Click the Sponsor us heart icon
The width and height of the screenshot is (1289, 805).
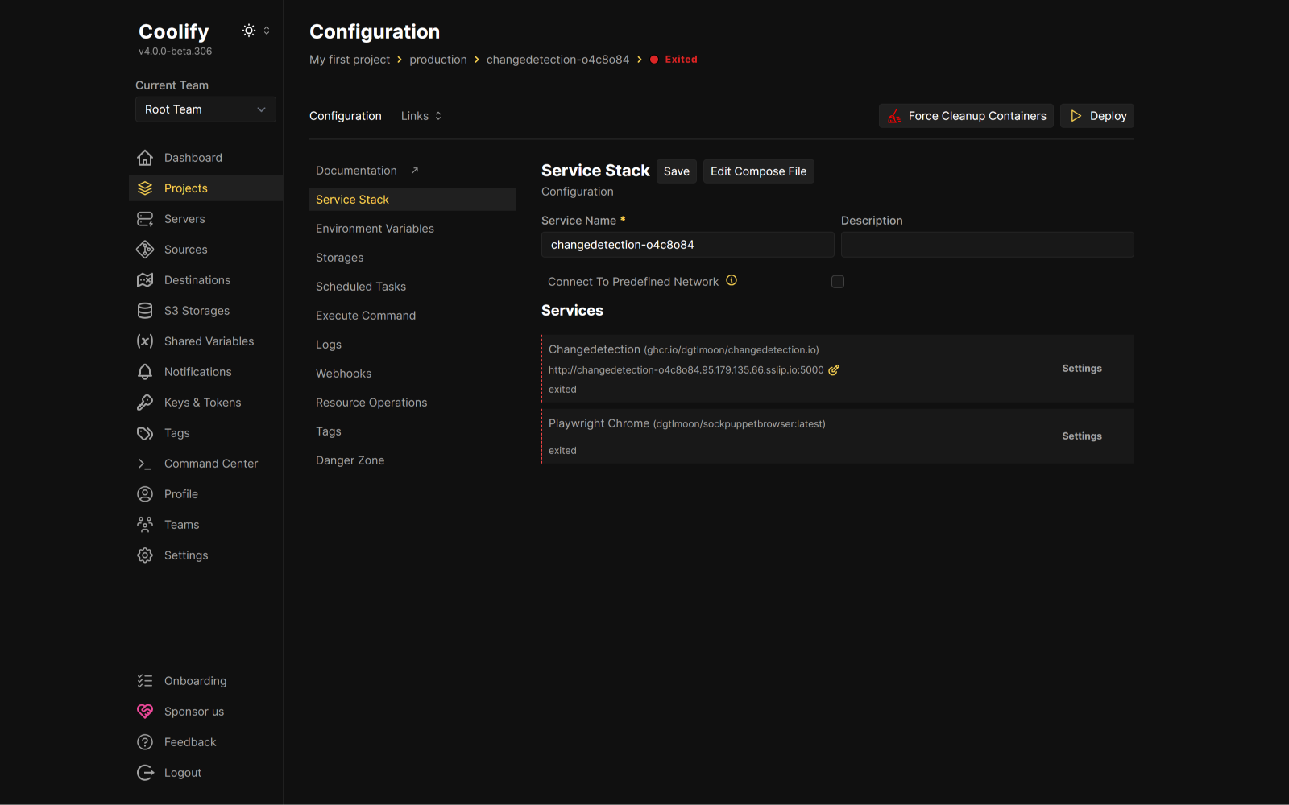(145, 712)
